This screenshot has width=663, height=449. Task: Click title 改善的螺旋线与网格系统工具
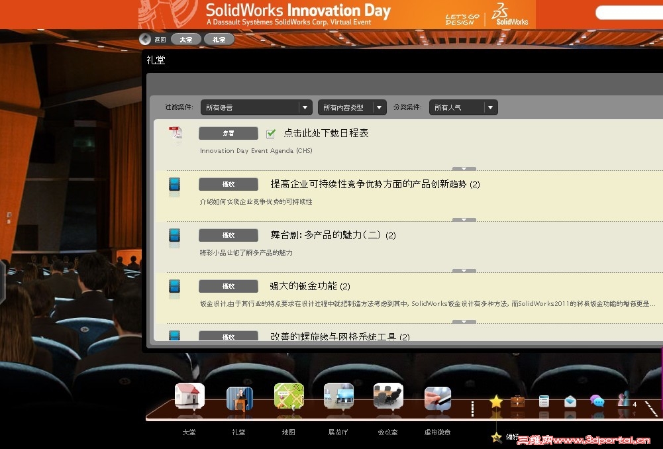[340, 336]
